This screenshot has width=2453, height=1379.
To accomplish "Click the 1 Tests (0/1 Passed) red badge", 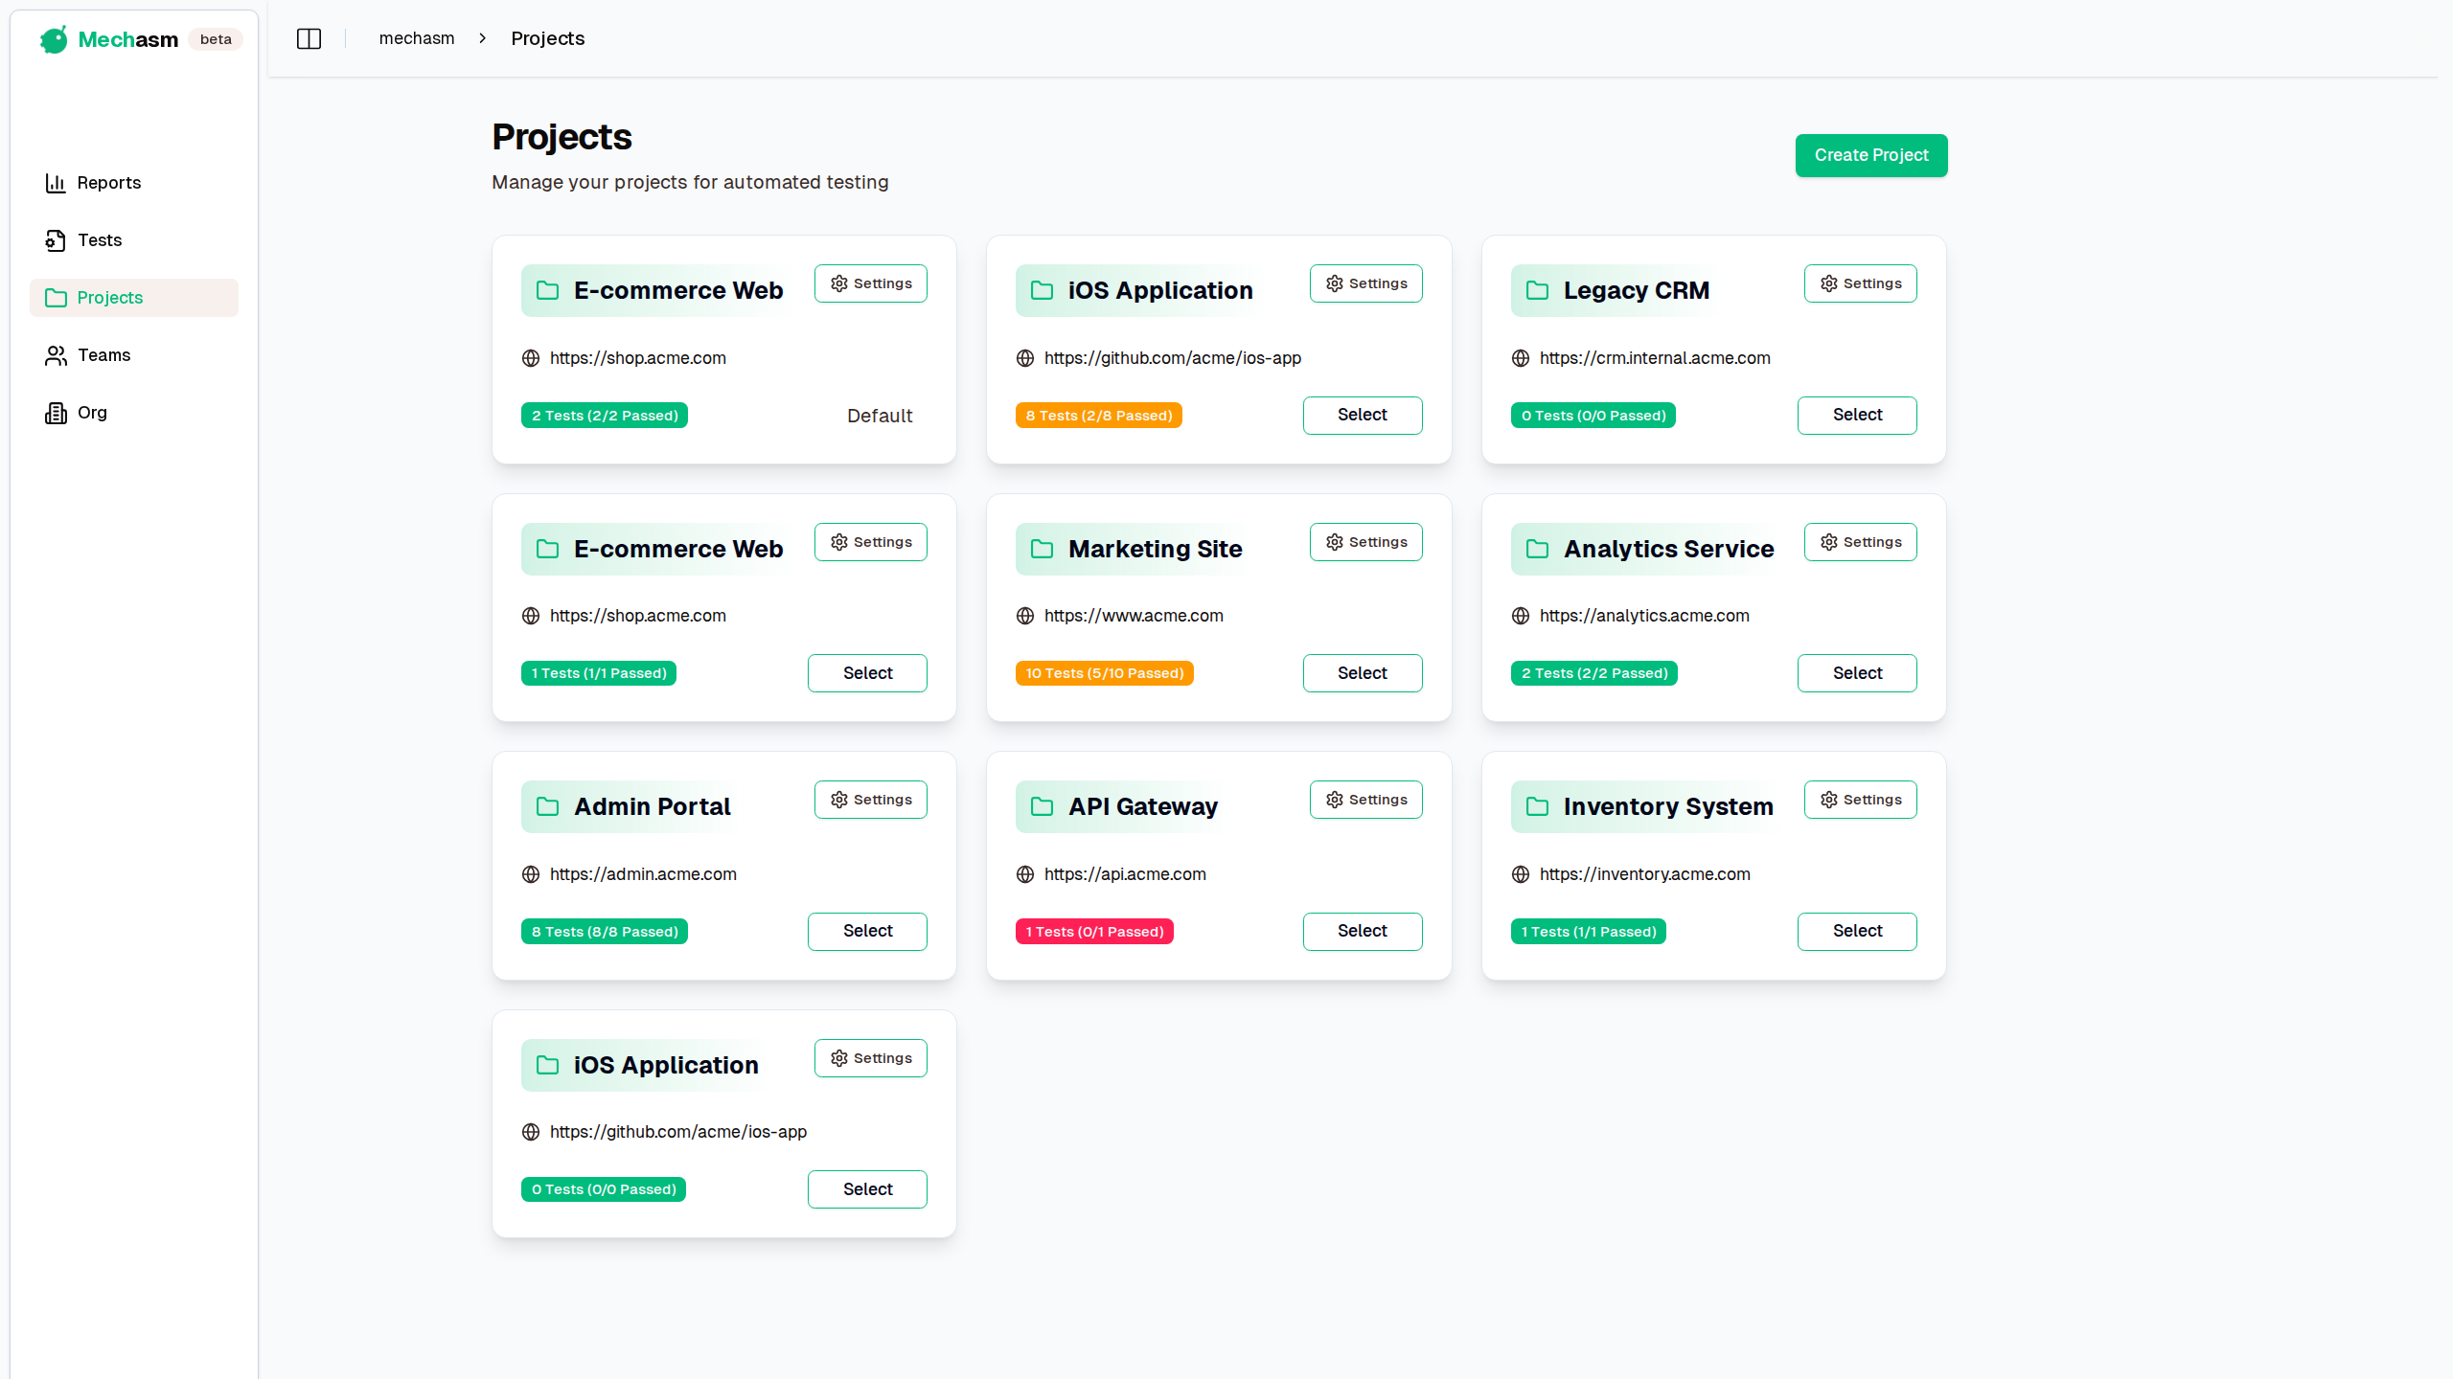I will pos(1093,931).
